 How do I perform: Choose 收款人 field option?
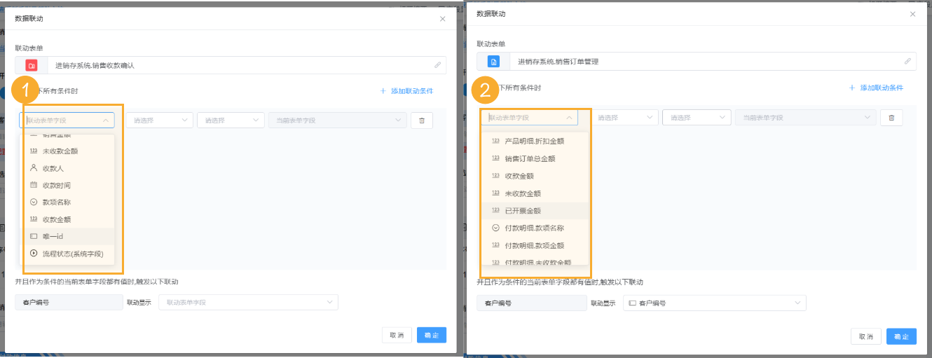pos(69,168)
